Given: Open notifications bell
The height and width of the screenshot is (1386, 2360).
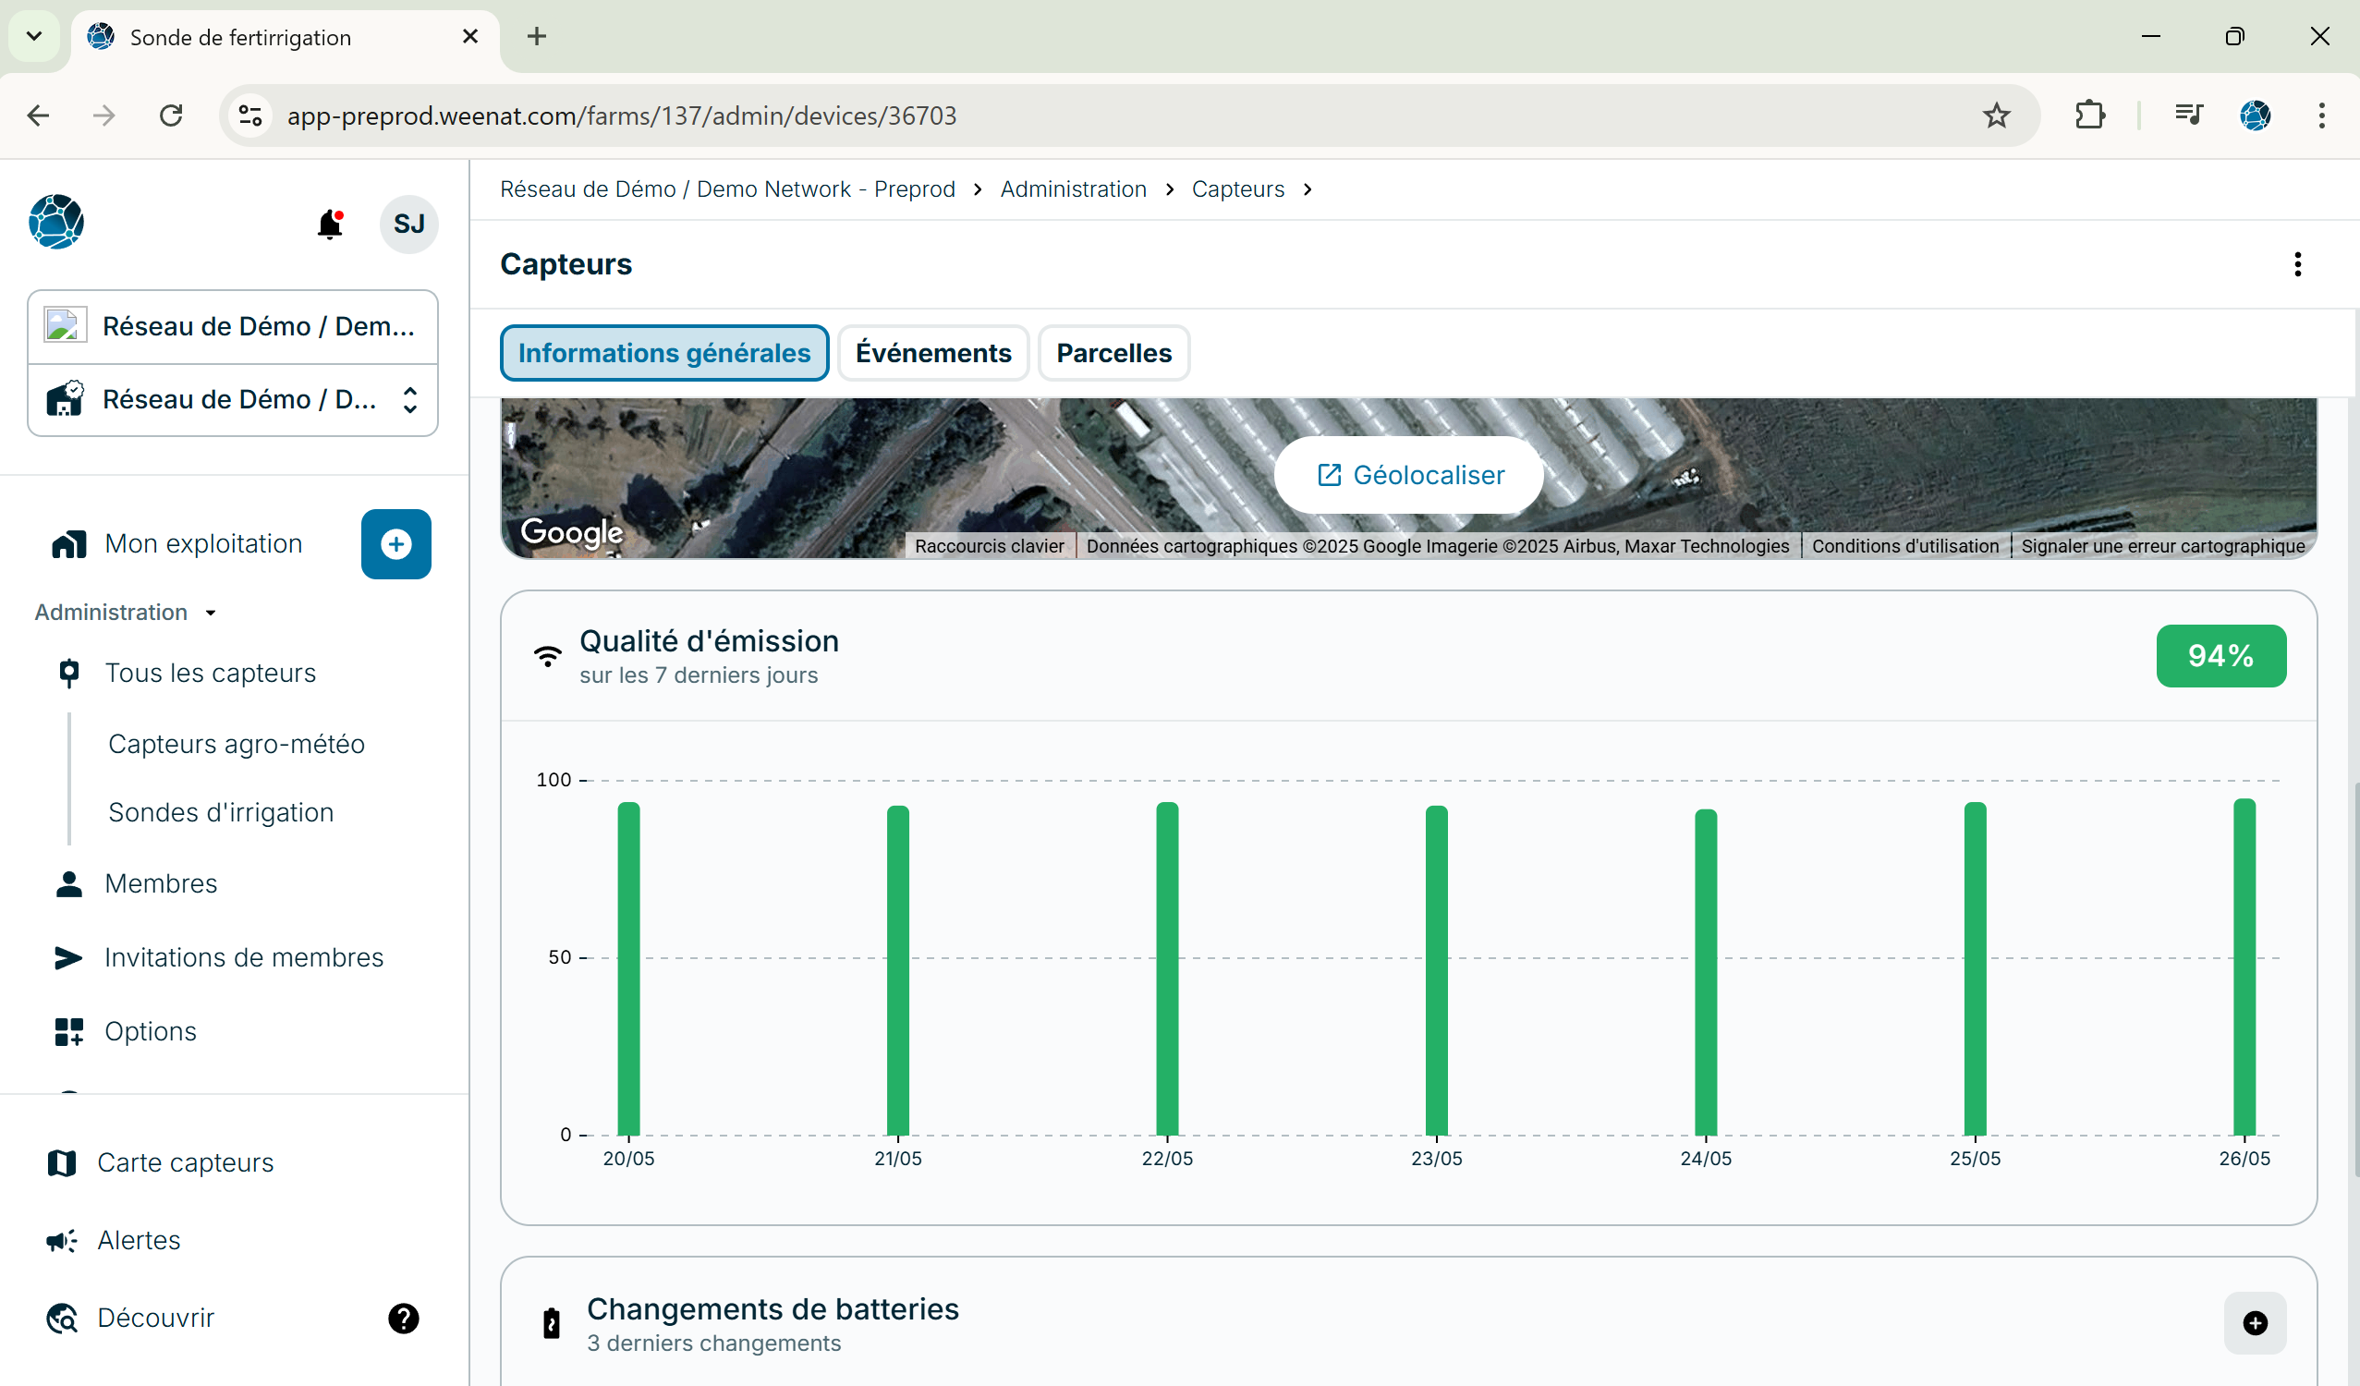Looking at the screenshot, I should [330, 225].
